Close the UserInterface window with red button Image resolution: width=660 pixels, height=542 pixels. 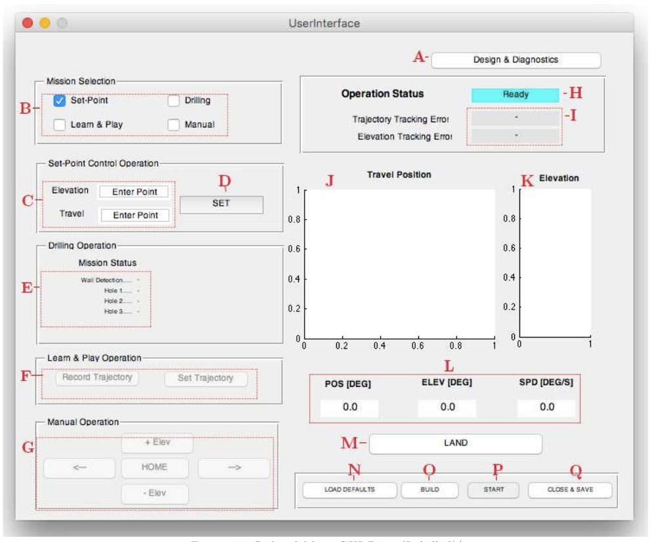point(28,23)
